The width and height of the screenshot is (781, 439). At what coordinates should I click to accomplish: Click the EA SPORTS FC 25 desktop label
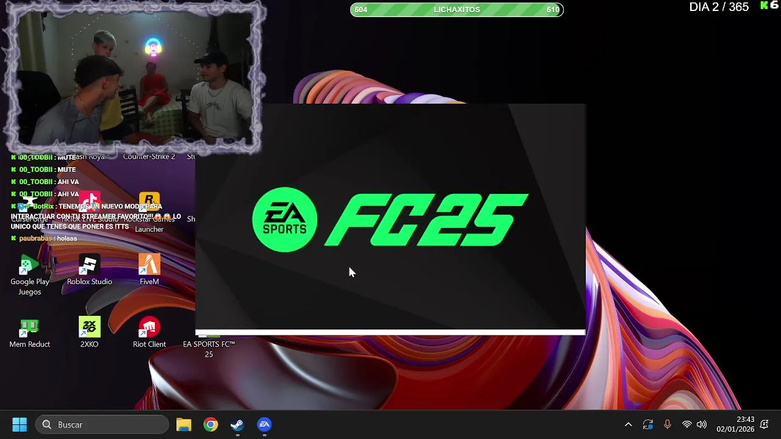tap(209, 349)
